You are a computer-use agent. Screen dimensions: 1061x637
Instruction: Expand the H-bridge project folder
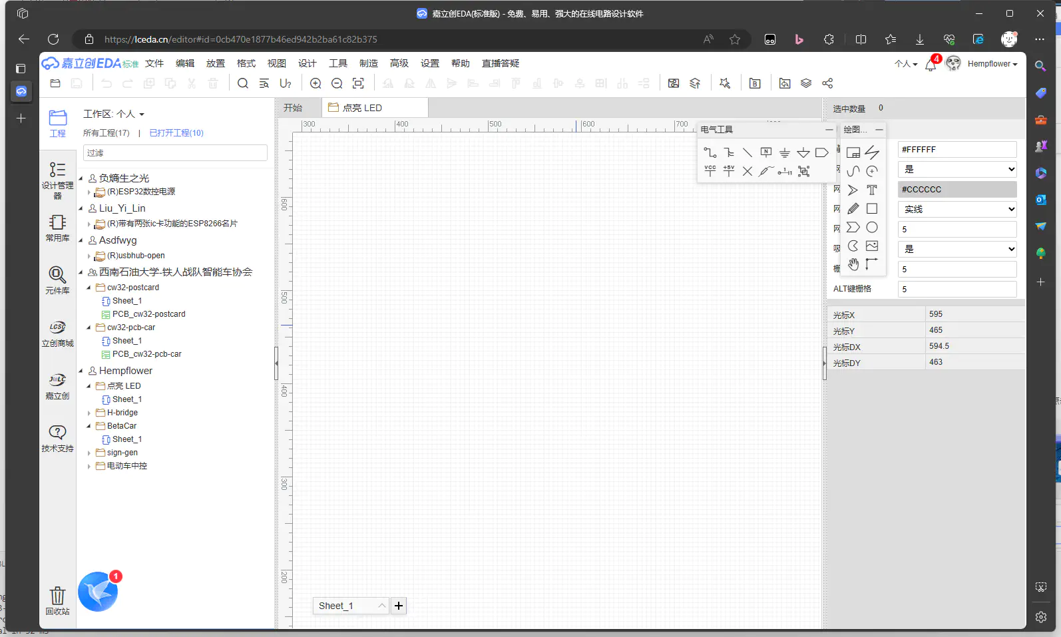click(89, 413)
